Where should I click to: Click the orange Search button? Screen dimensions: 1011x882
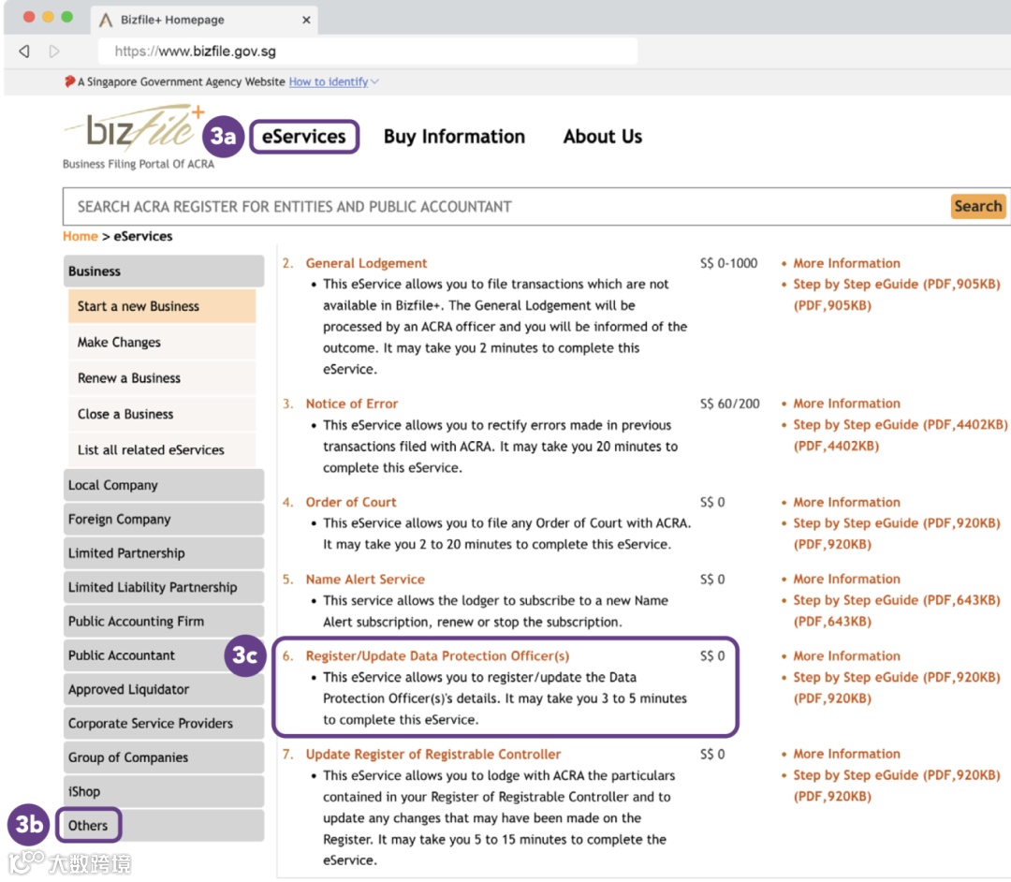click(x=977, y=206)
